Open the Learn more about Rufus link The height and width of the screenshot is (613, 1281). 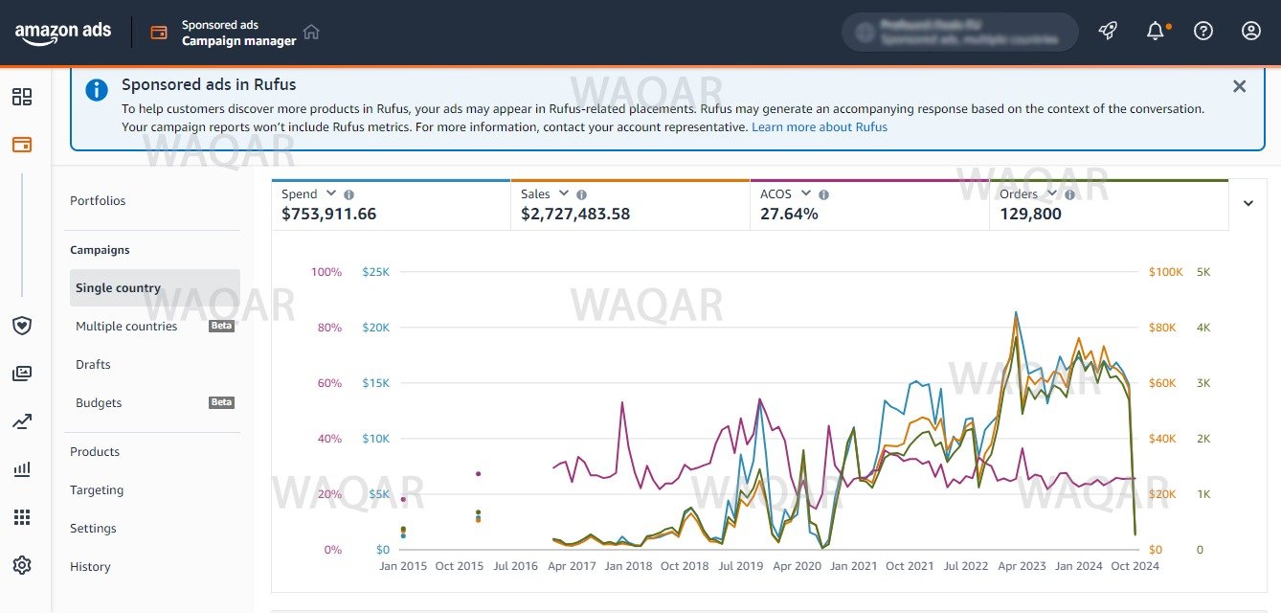pyautogui.click(x=819, y=126)
